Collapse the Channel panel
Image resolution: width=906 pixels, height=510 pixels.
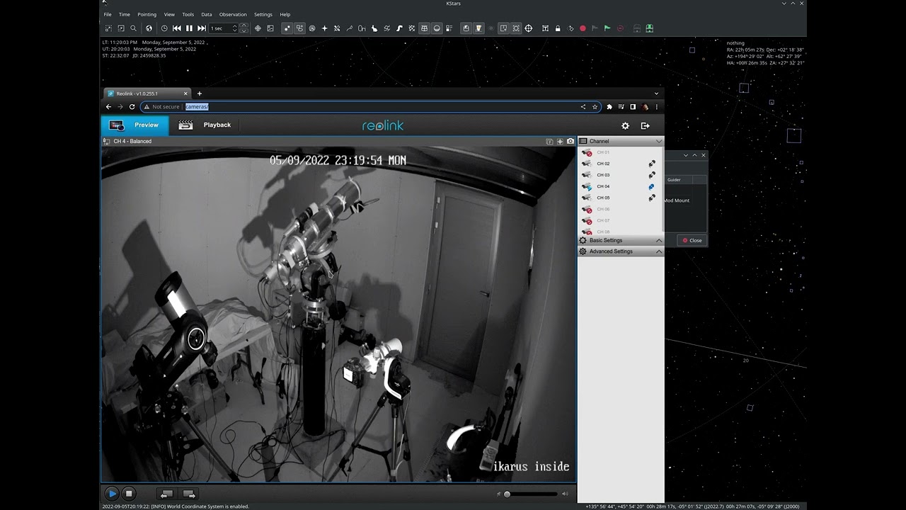[659, 141]
